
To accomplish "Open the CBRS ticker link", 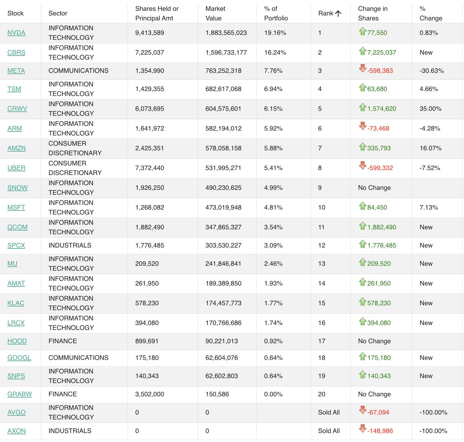I will click(16, 52).
